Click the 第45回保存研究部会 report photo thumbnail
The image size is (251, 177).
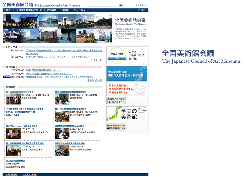coord(14,99)
